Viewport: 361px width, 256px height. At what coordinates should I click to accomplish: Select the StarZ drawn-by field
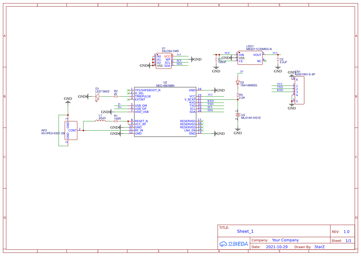[319, 247]
